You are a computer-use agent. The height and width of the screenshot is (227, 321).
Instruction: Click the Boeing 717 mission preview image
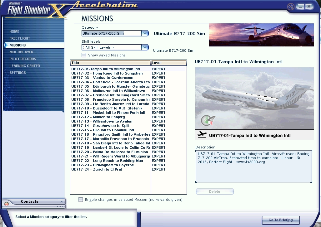click(254, 98)
